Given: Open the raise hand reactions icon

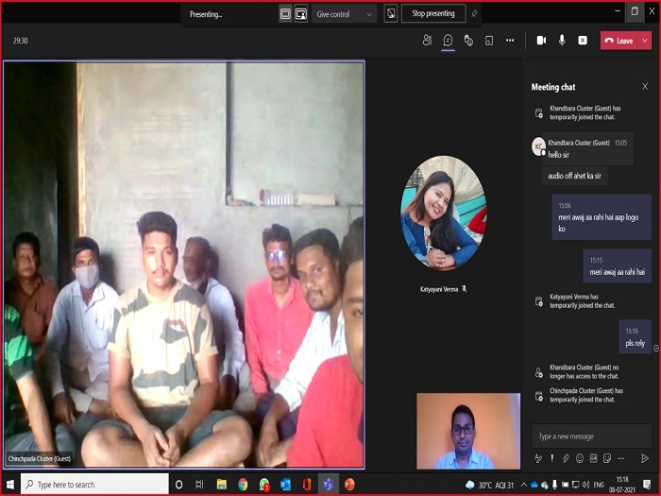Looking at the screenshot, I should pos(468,41).
